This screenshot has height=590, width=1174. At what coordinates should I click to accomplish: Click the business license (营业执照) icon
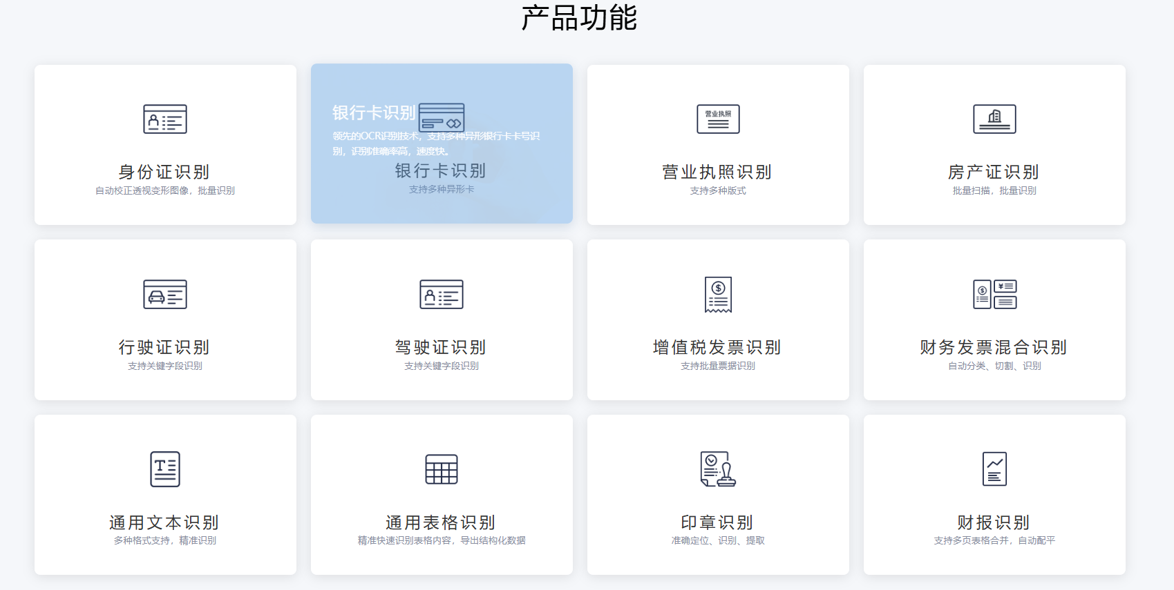tap(718, 119)
